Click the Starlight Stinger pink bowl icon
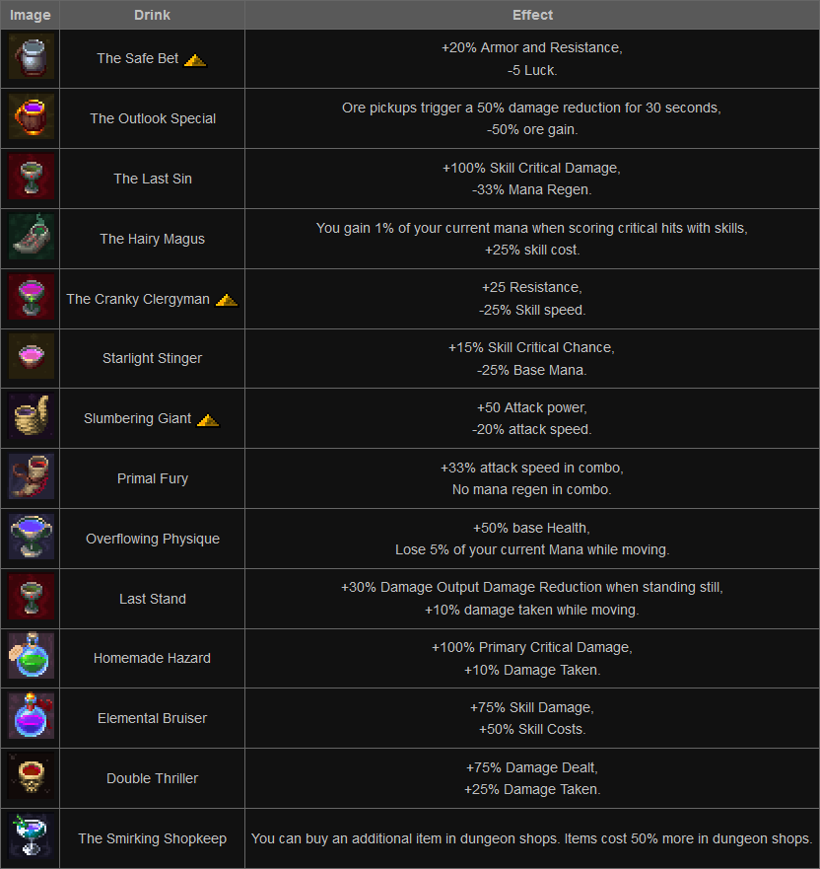This screenshot has height=869, width=820. pyautogui.click(x=32, y=358)
